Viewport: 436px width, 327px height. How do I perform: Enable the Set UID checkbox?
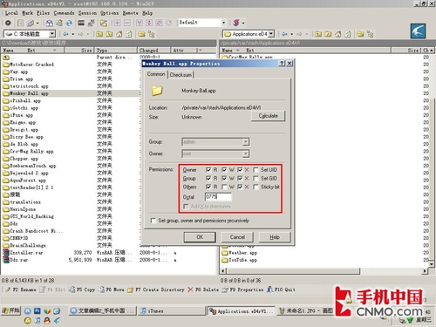[255, 169]
